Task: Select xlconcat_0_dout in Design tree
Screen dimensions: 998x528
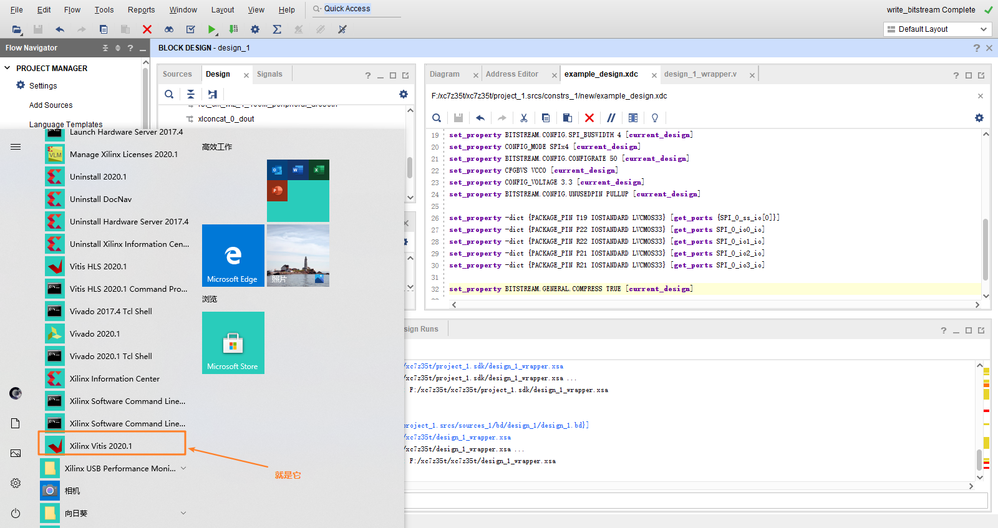Action: coord(226,119)
